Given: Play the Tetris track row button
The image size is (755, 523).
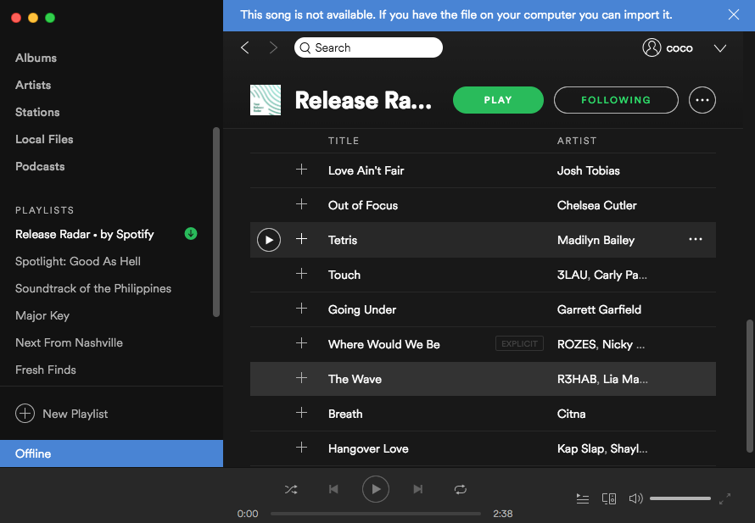Looking at the screenshot, I should click(269, 240).
